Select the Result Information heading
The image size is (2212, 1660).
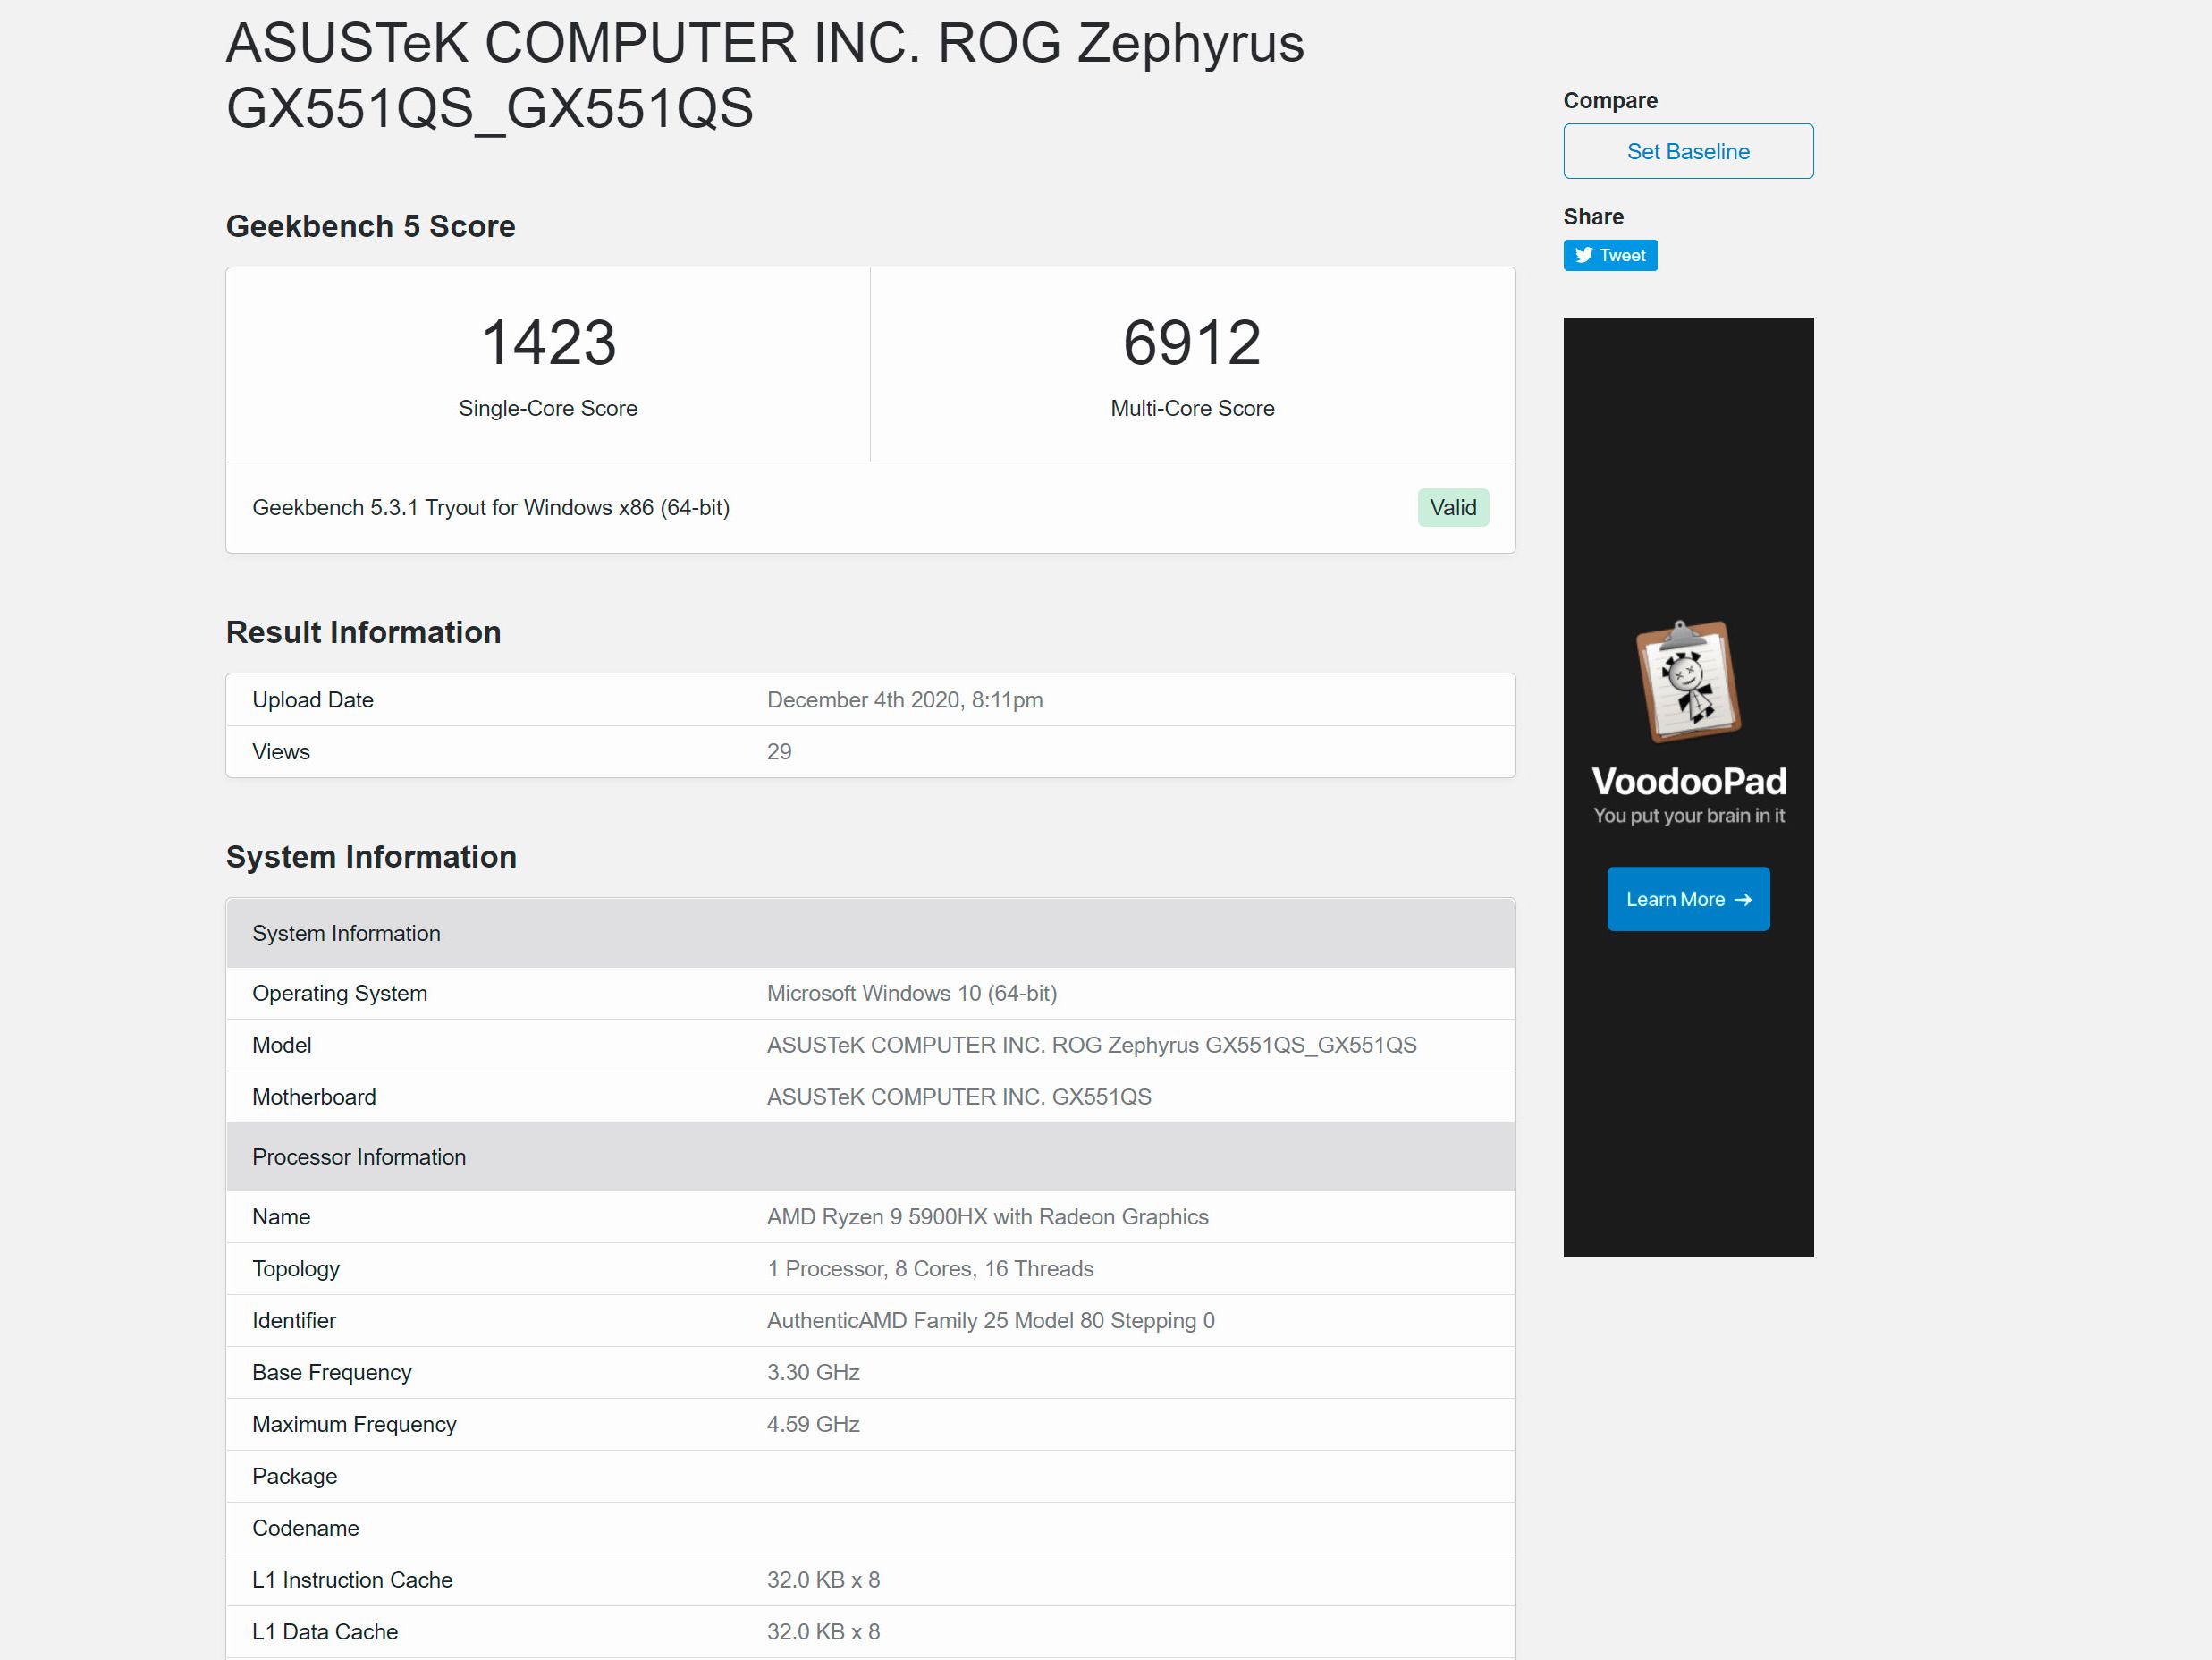click(x=363, y=631)
